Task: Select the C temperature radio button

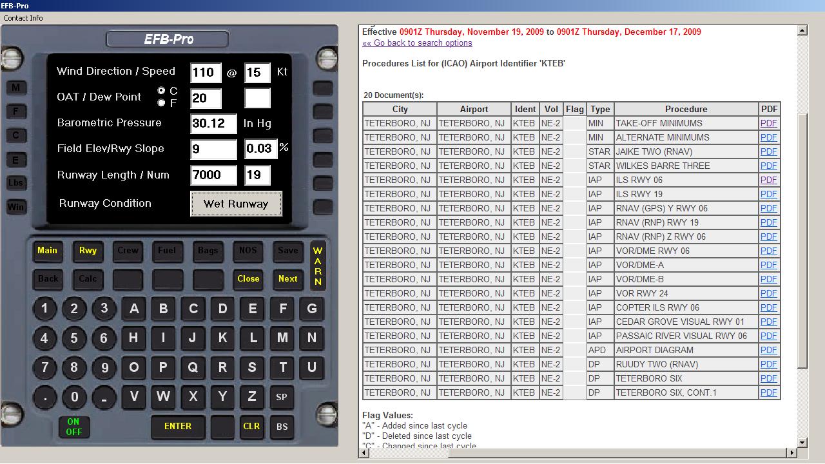Action: point(162,90)
